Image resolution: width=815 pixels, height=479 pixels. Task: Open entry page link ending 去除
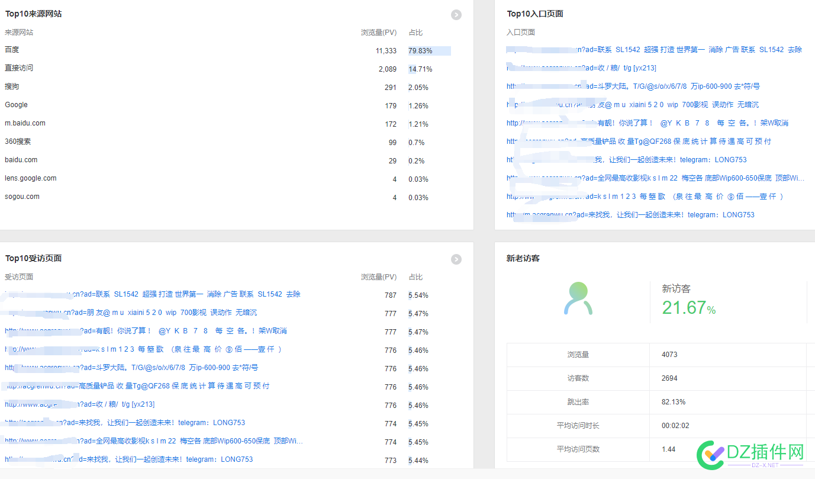click(654, 50)
